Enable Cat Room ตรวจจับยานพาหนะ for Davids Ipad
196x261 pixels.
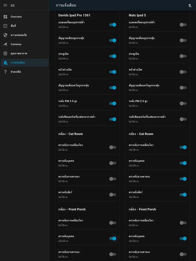point(113,179)
